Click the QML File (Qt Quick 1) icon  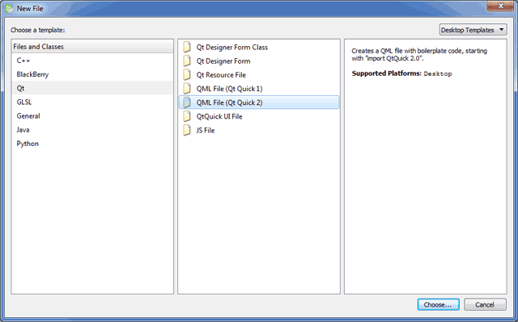click(x=187, y=89)
